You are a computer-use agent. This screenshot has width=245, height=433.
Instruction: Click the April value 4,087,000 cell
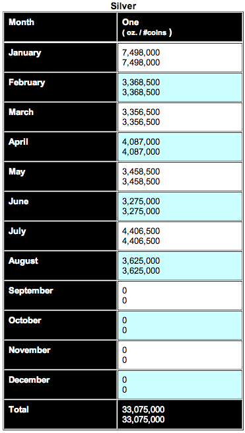180,147
